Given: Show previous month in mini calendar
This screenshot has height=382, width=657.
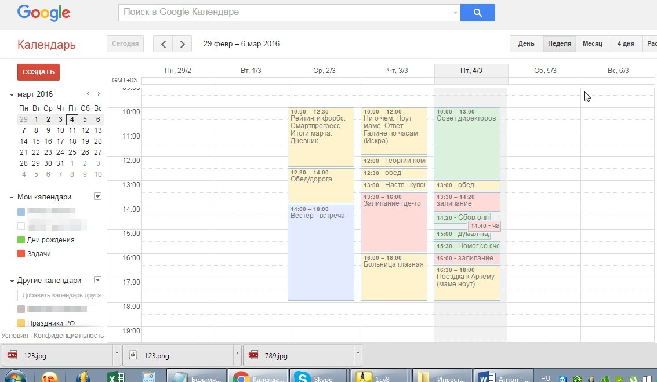Looking at the screenshot, I should (88, 94).
